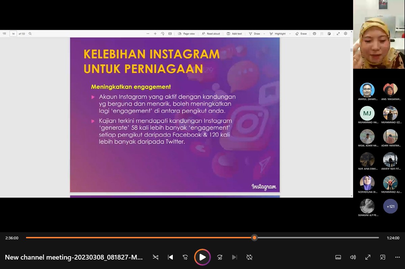Click the page number input field

point(13,34)
